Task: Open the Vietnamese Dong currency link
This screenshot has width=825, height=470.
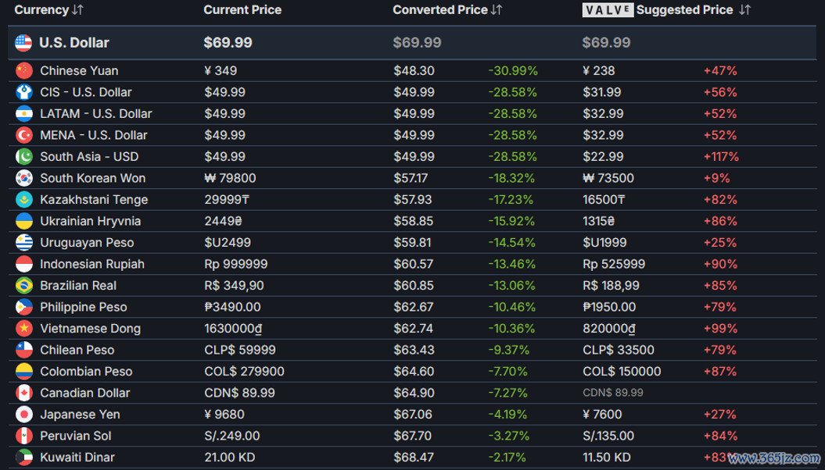Action: coord(91,329)
